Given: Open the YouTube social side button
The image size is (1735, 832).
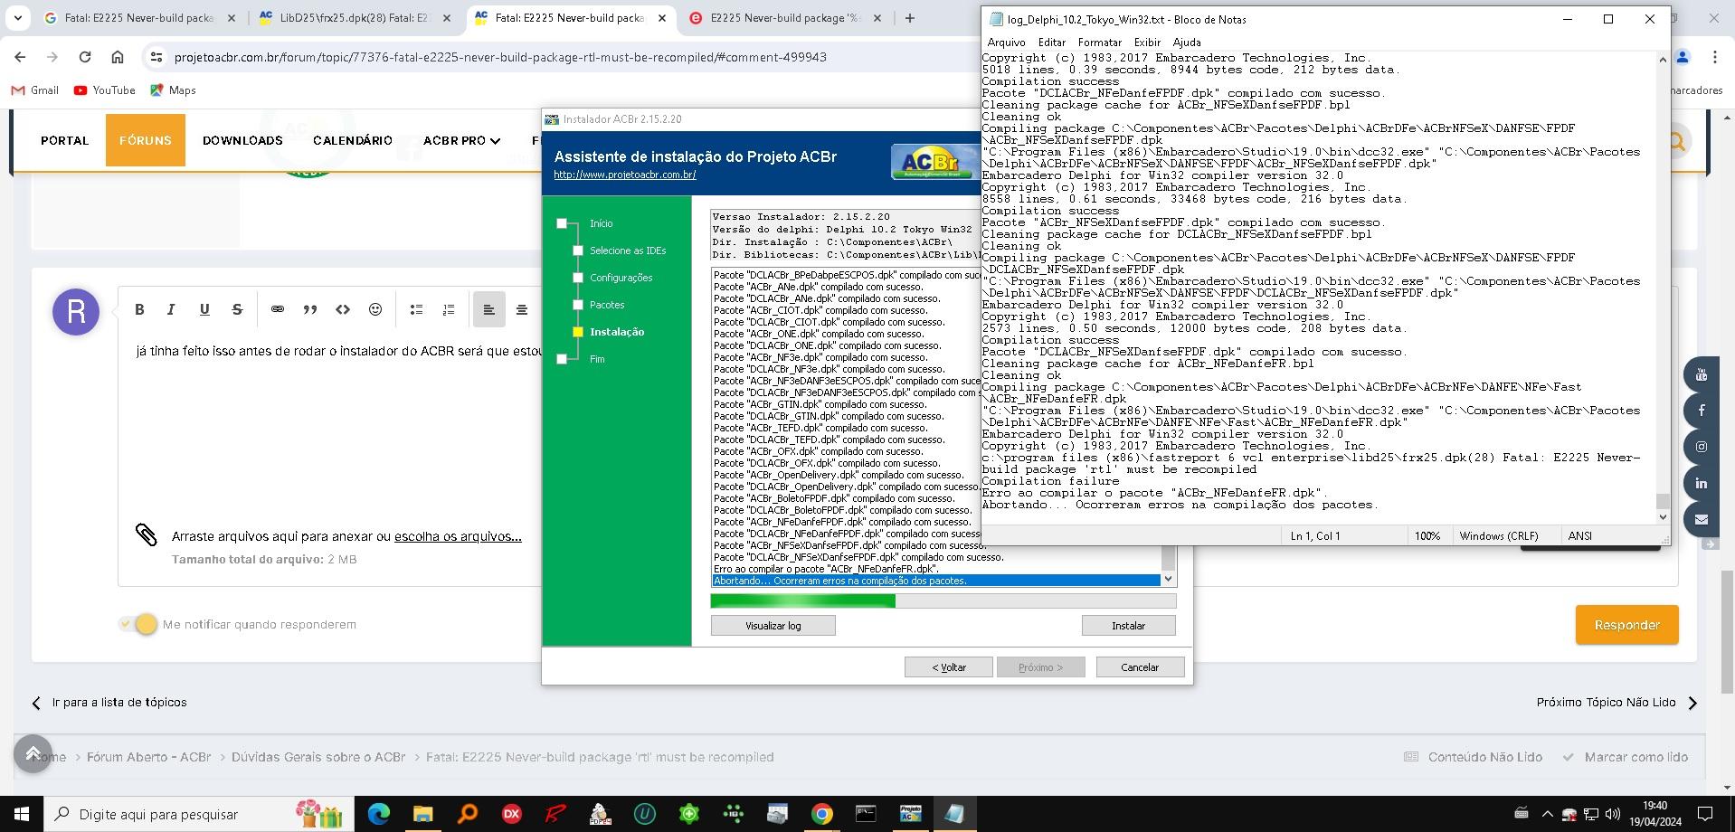Looking at the screenshot, I should (1701, 374).
